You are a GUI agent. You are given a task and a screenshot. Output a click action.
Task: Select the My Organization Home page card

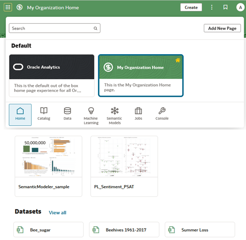pos(141,75)
